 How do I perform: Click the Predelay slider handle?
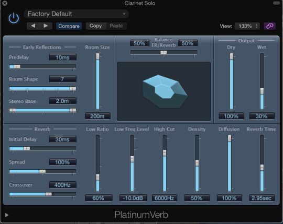coord(17,66)
